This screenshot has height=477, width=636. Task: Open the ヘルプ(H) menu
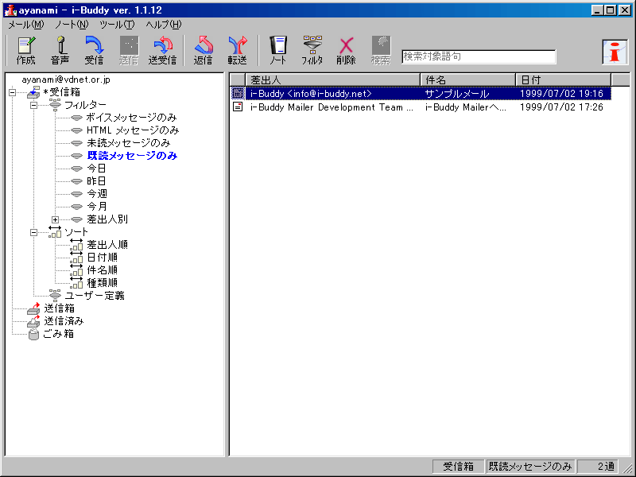pyautogui.click(x=164, y=25)
